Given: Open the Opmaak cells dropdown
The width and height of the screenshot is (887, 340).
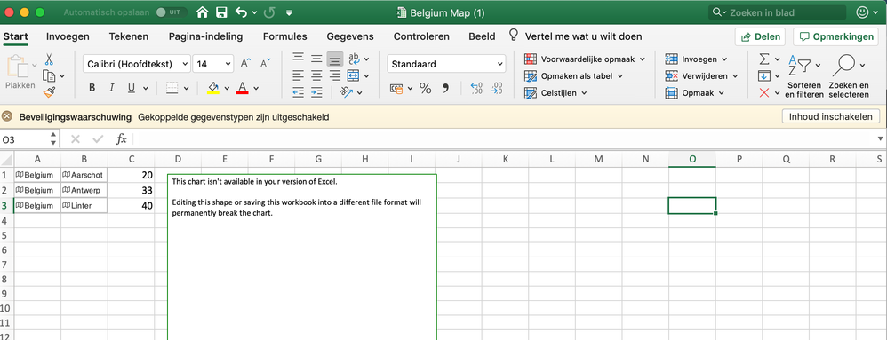Looking at the screenshot, I should coord(695,92).
